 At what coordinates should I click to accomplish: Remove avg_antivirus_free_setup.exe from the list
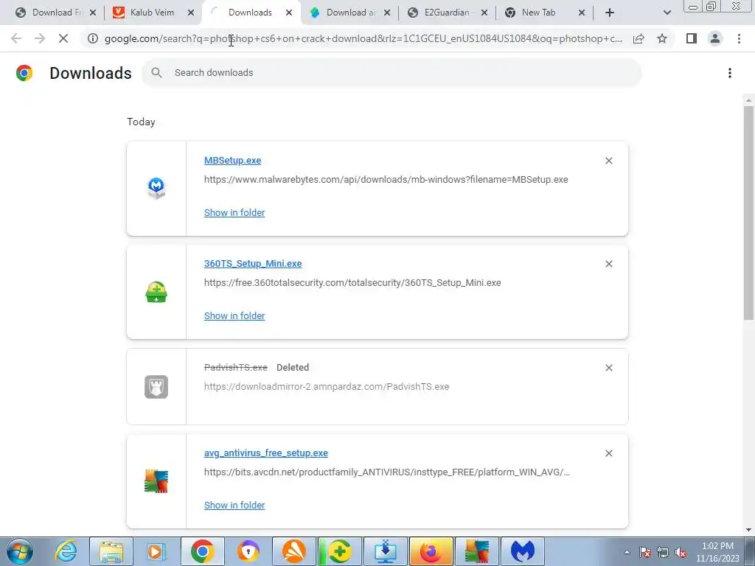tap(608, 453)
